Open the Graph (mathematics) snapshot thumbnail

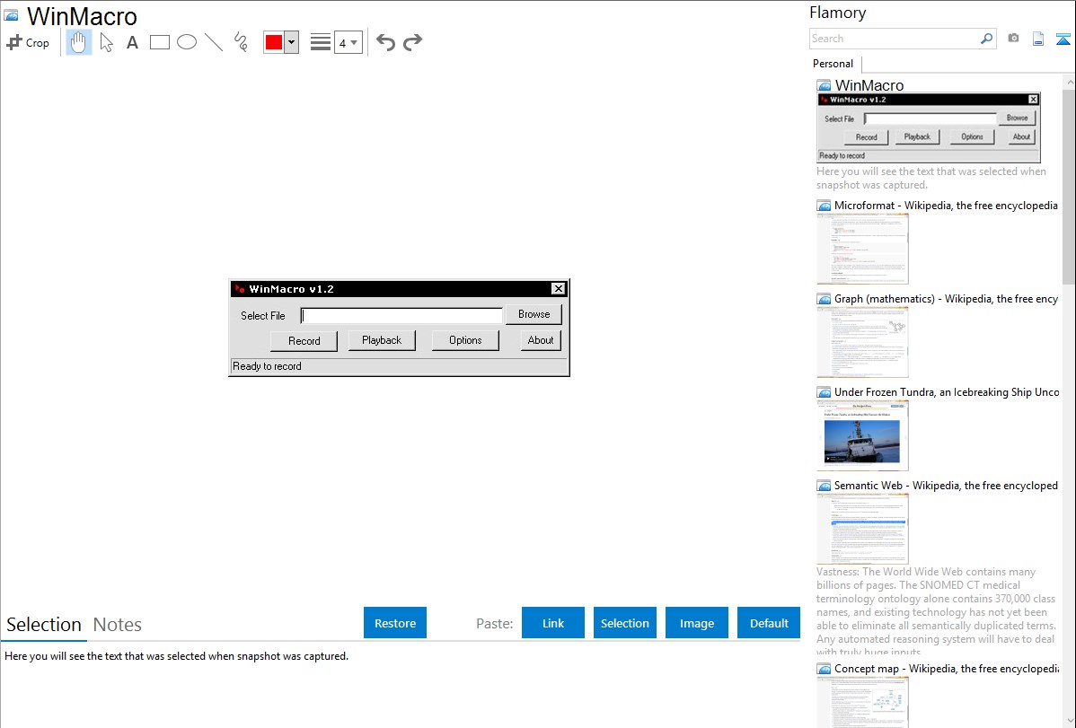pyautogui.click(x=862, y=342)
